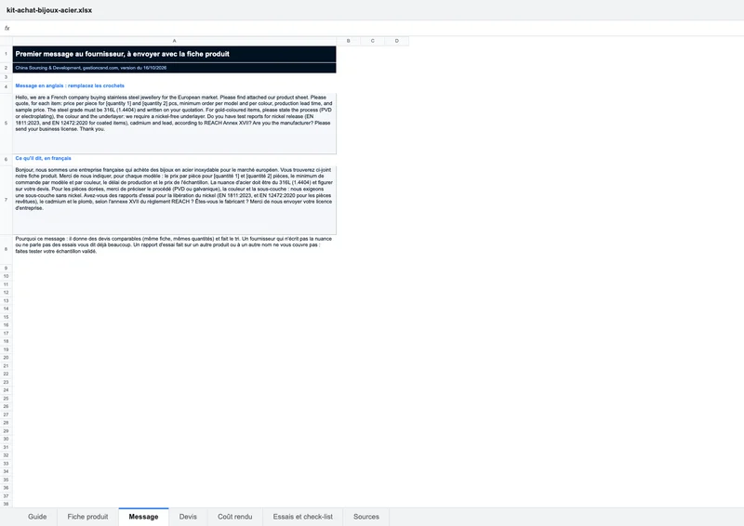Select row 38 header
744x526 pixels.
point(7,505)
